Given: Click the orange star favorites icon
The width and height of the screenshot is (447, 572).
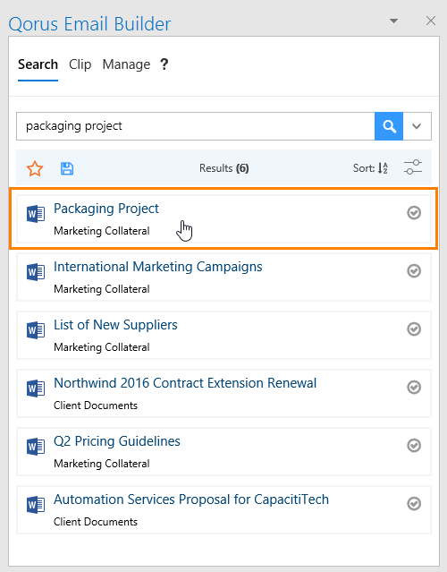Looking at the screenshot, I should [35, 168].
